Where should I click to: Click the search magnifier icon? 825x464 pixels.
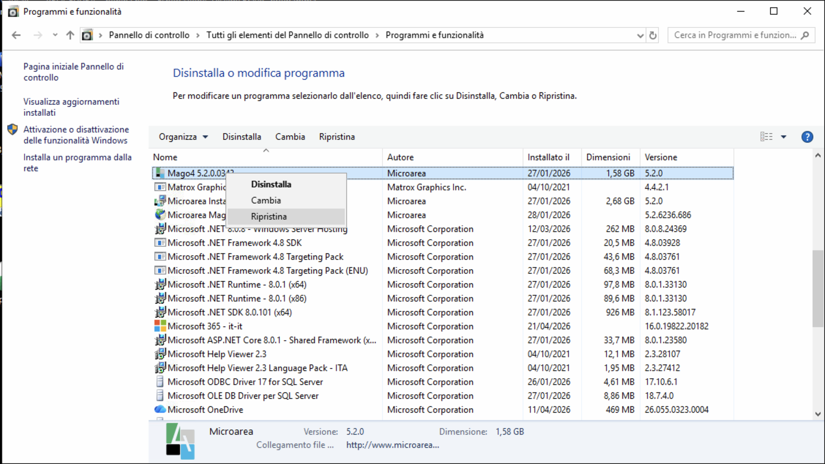coord(805,35)
